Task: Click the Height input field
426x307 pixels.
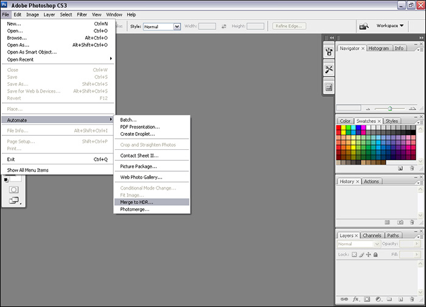Action: point(255,26)
